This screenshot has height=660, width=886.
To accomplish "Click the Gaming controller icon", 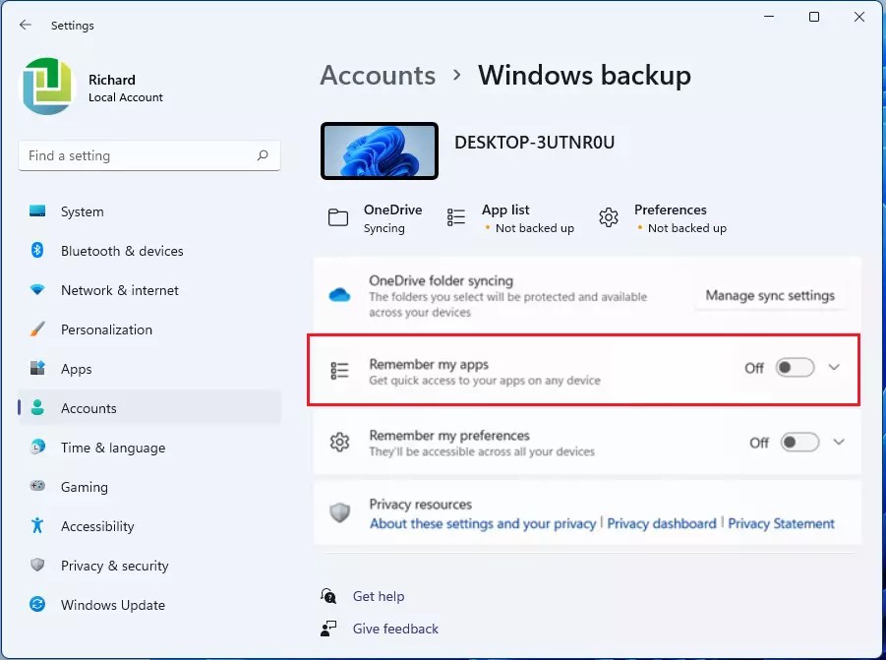I will (37, 486).
